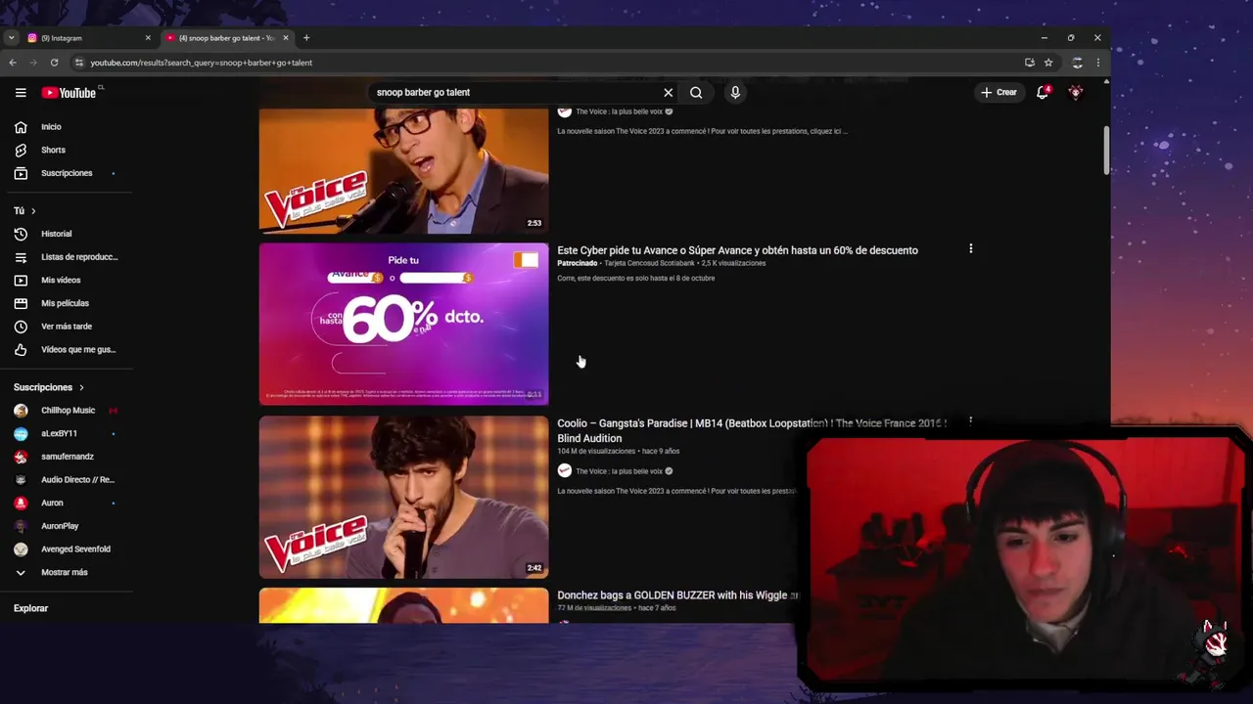Open Historial in the sidebar
The width and height of the screenshot is (1253, 704).
coord(56,234)
